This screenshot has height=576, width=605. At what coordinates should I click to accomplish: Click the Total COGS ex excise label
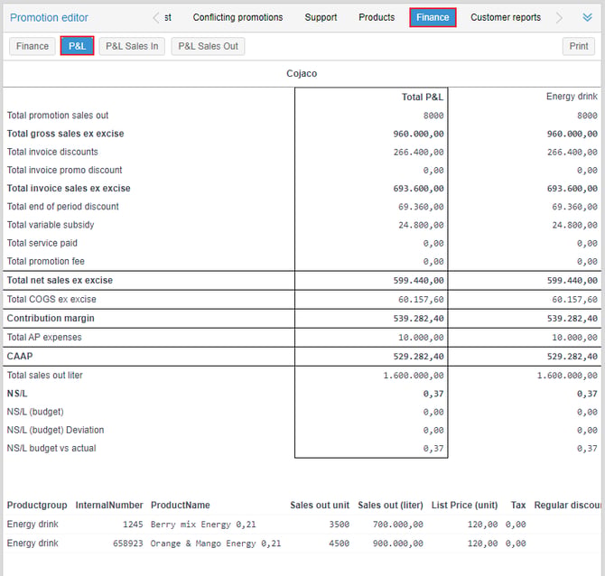51,299
